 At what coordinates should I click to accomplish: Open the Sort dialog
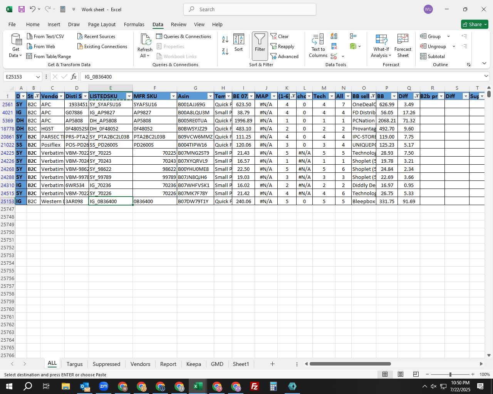239,43
